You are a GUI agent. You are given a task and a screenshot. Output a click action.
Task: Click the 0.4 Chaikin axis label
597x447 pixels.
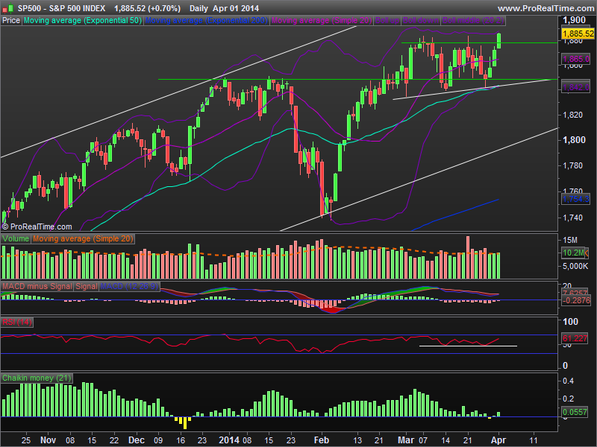tap(568, 381)
